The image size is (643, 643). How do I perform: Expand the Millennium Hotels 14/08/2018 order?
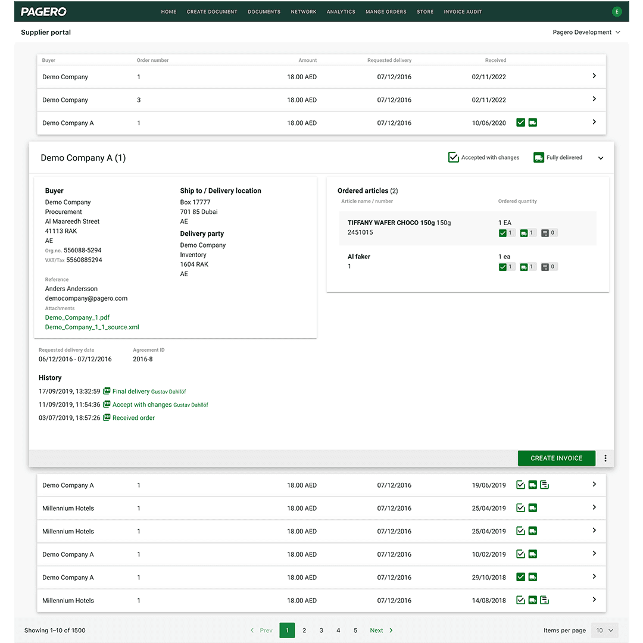click(x=594, y=600)
